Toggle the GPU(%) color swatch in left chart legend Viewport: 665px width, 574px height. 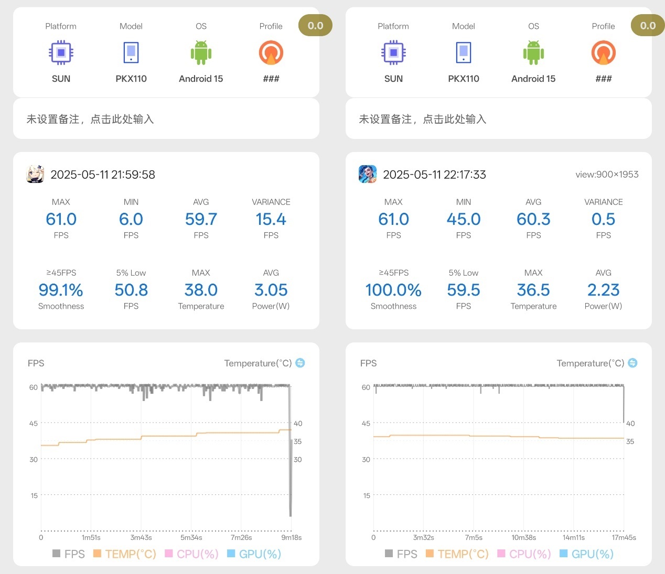[x=231, y=554]
